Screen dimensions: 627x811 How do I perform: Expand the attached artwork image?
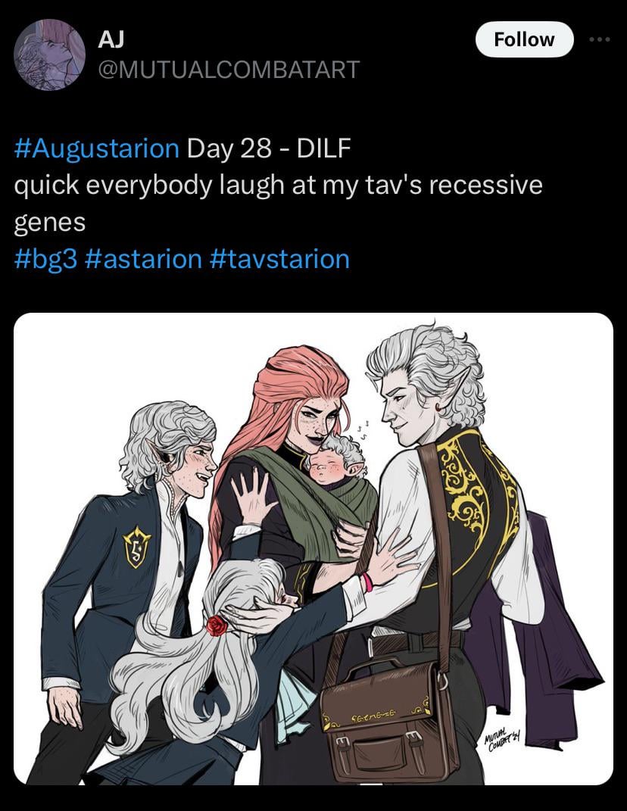(313, 549)
